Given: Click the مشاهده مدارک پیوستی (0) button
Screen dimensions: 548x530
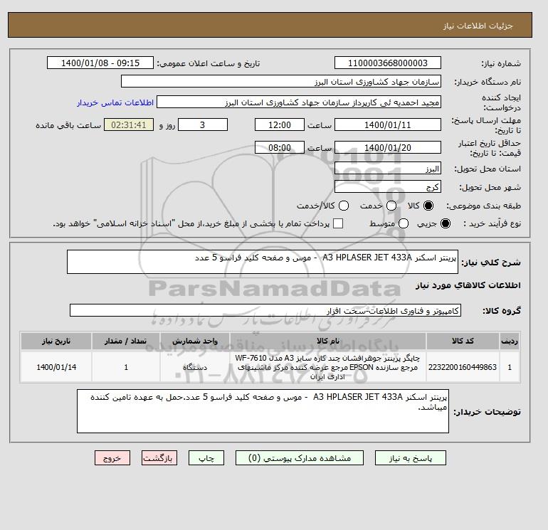Looking at the screenshot, I should coord(300,458).
